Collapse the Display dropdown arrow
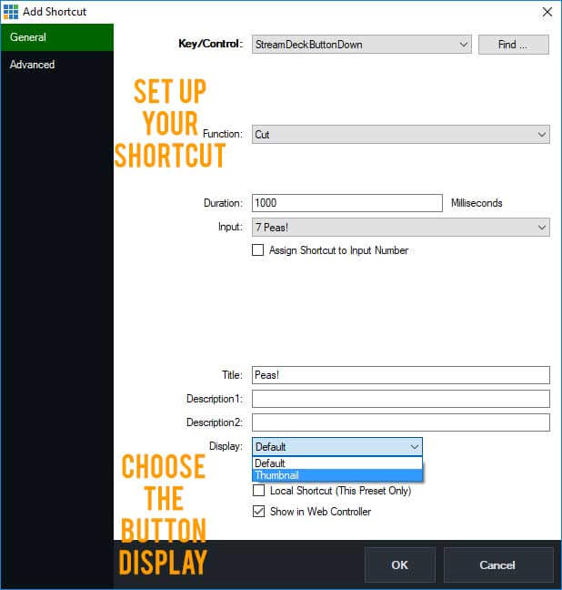Screen dimensions: 562x590 415,447
